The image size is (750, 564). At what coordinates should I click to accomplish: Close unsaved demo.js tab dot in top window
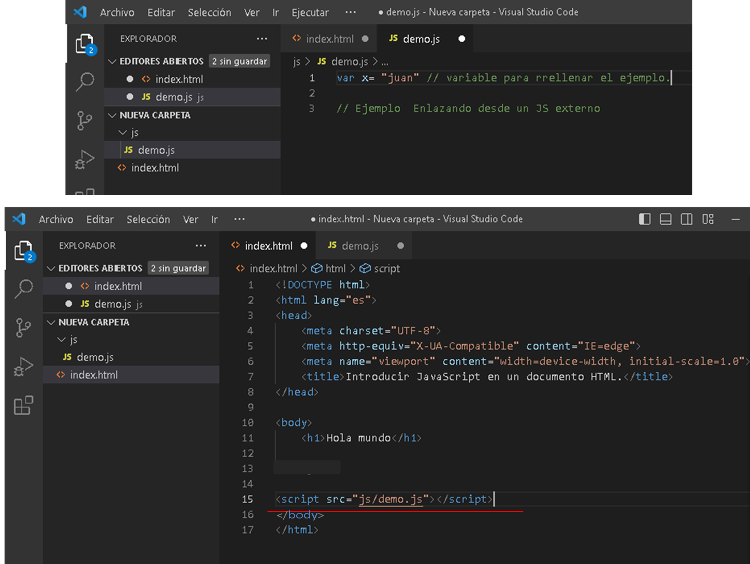tap(462, 39)
